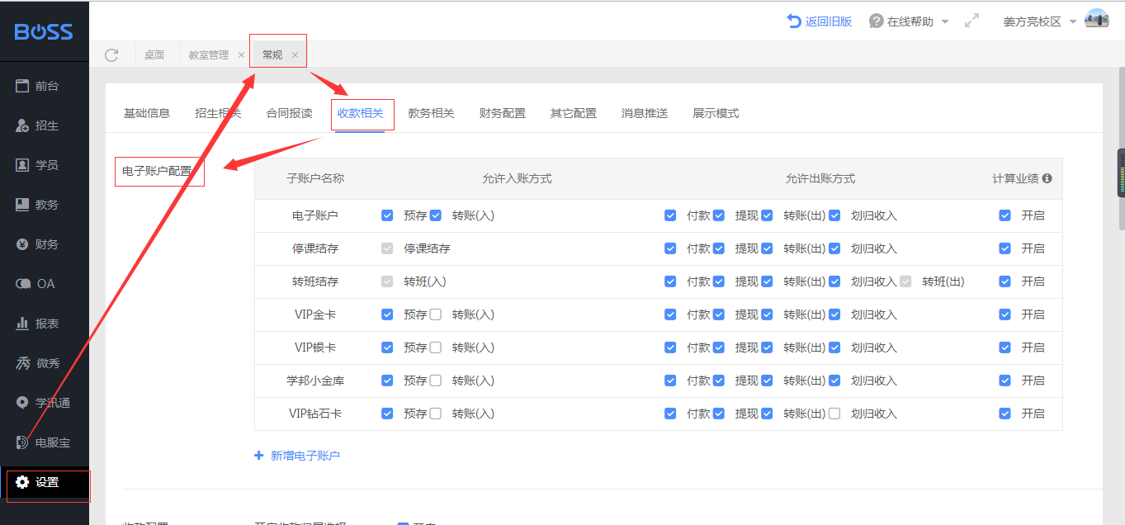The width and height of the screenshot is (1125, 525).
Task: Uncheck 付款 for 转班结存 row
Action: 670,281
